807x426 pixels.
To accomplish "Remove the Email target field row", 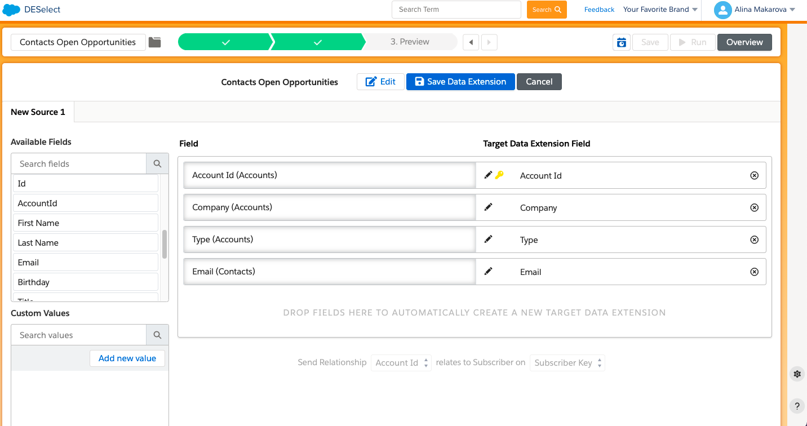I will (754, 272).
